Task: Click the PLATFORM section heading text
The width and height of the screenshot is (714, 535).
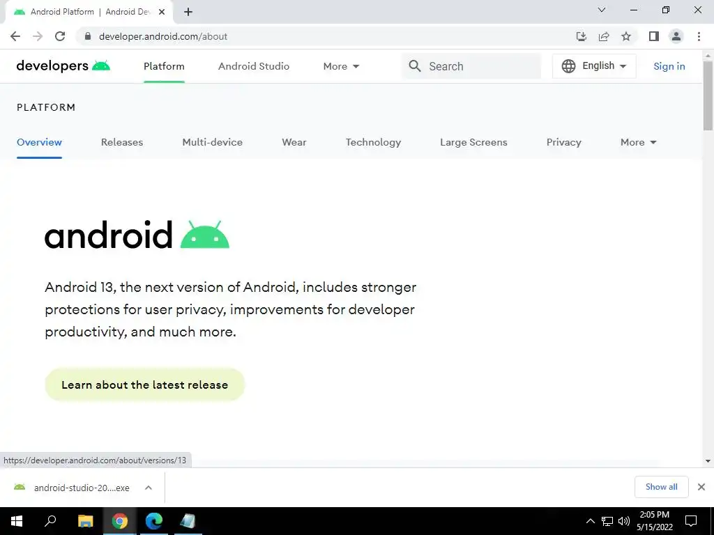Action: (x=46, y=107)
